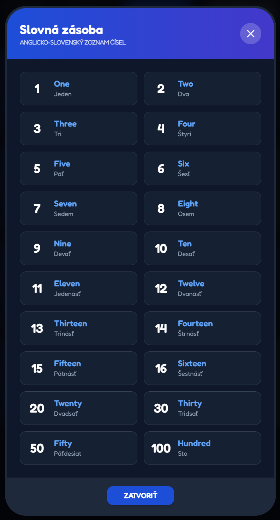The image size is (280, 520).
Task: Choose the Four / Štyri card
Action: [x=202, y=129]
